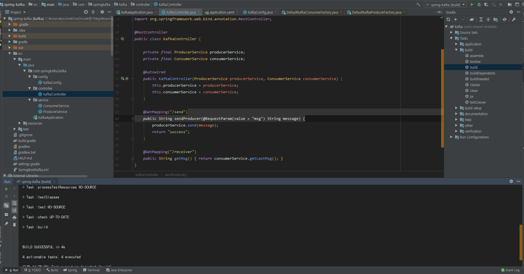Click the Run console vertical scrollbar
Viewport: 524px width, 274px height.
click(x=521, y=242)
